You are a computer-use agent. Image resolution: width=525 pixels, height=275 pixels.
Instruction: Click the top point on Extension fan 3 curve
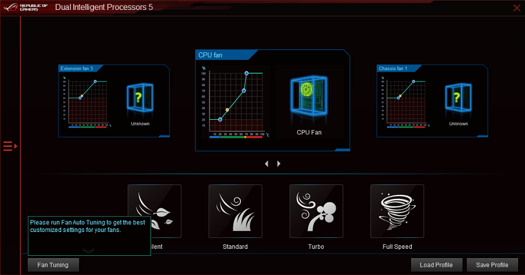[x=96, y=81]
